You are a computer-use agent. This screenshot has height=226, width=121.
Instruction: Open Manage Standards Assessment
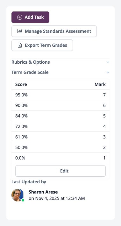coord(54,31)
